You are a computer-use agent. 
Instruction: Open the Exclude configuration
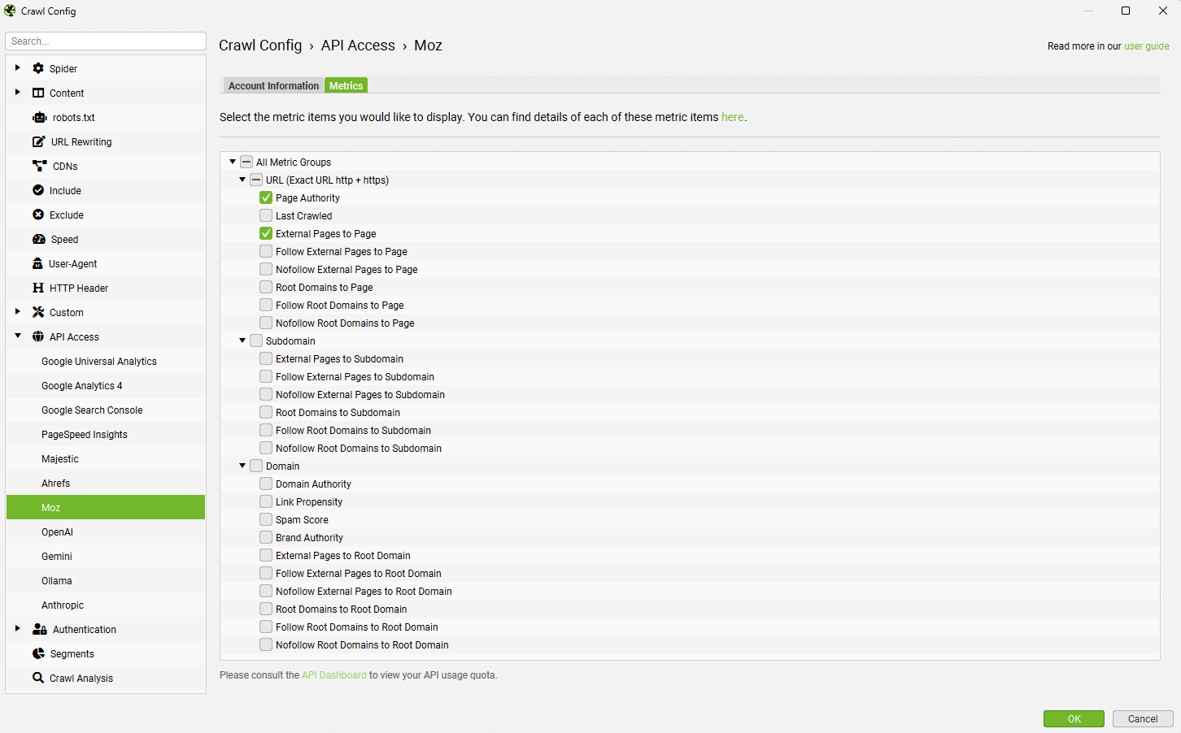pos(37,215)
